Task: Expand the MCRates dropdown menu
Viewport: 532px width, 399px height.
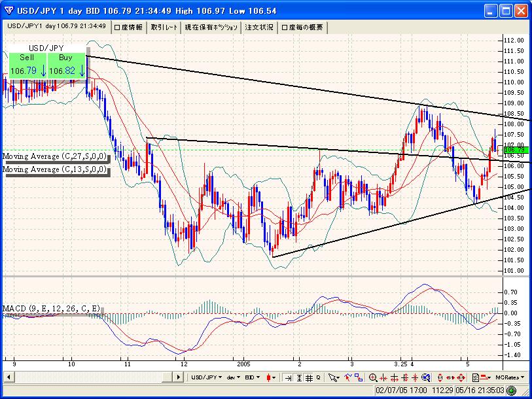Action: (x=511, y=377)
